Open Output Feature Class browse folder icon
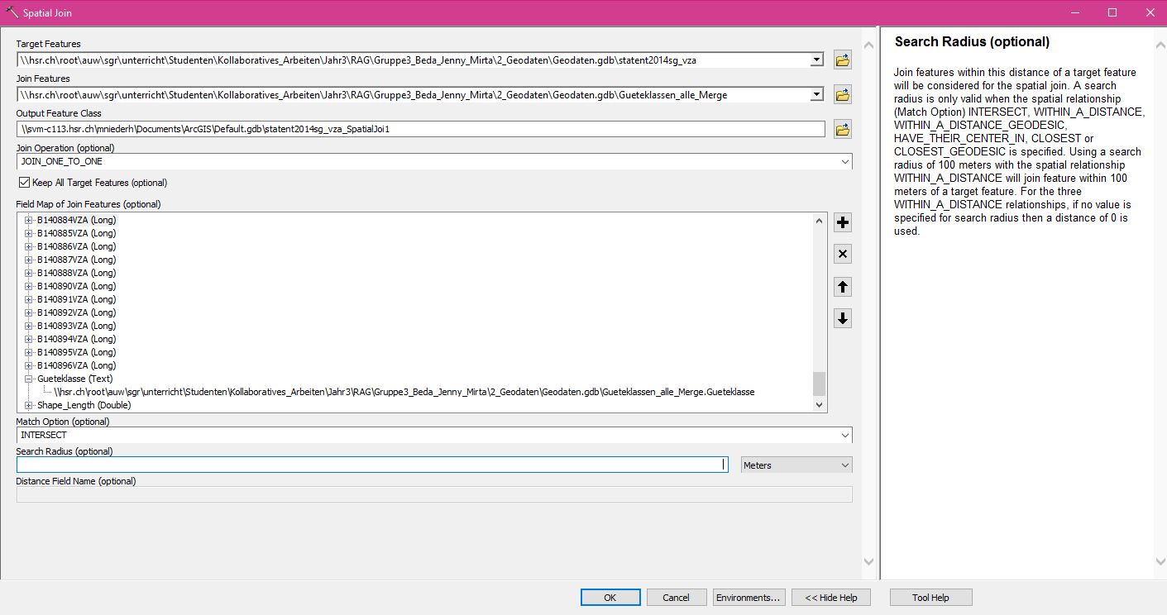Viewport: 1167px width, 615px height. pos(842,130)
